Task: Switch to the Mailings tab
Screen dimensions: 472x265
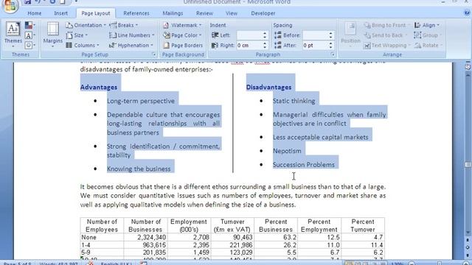Action: pos(173,13)
